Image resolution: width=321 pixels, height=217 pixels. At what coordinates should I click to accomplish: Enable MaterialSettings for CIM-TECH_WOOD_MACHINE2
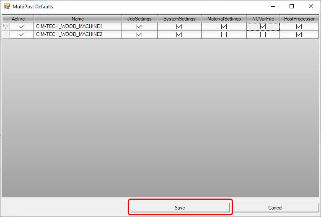click(x=224, y=35)
